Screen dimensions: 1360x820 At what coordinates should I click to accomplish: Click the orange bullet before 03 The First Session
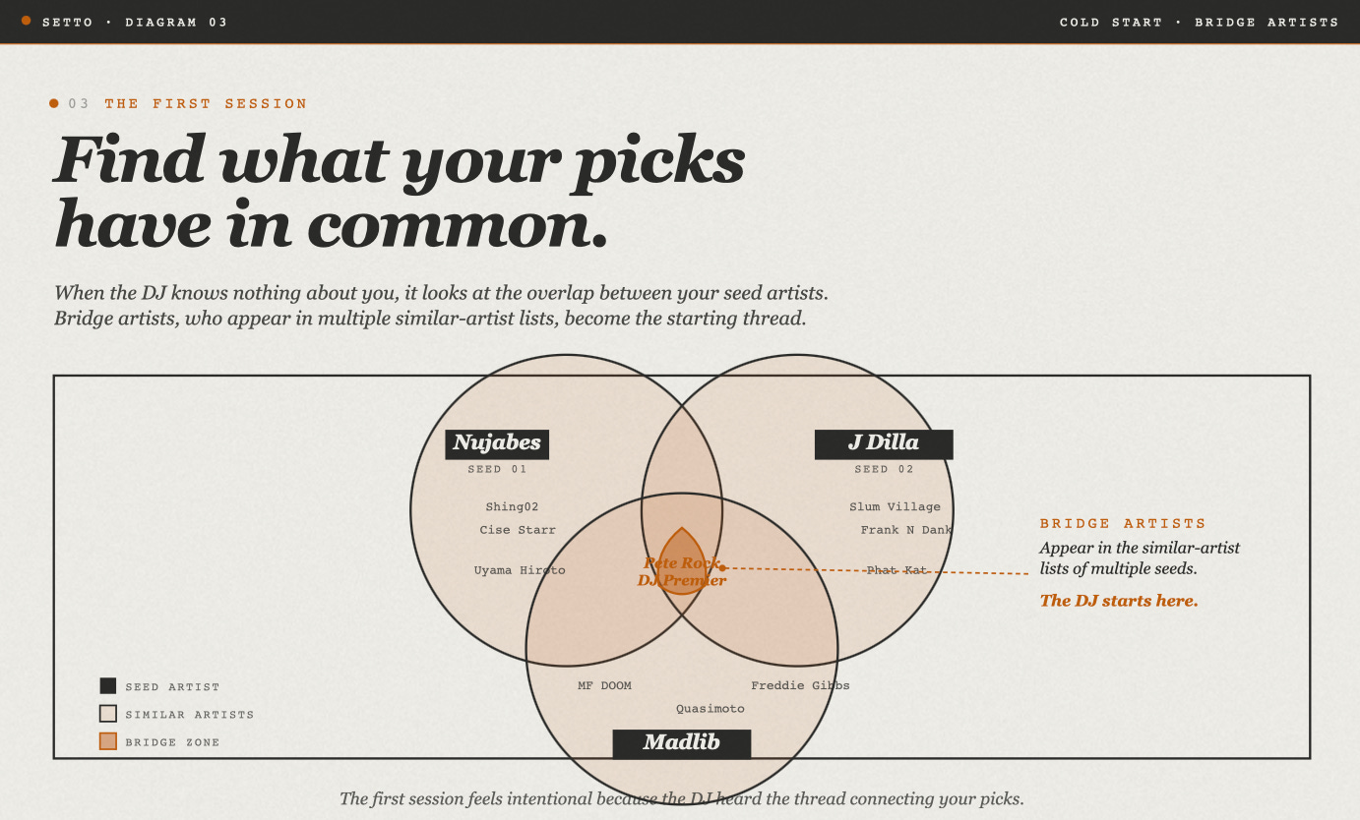54,103
